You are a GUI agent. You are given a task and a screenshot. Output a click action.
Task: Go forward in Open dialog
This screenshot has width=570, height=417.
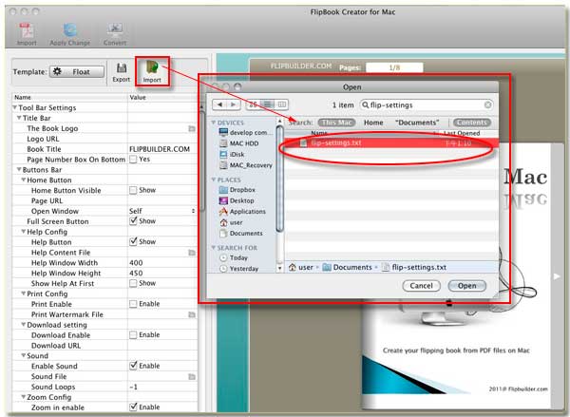[x=233, y=104]
